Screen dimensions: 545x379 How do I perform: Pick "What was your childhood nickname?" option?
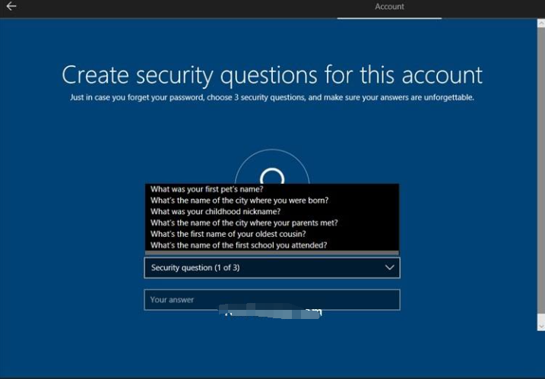pos(215,212)
